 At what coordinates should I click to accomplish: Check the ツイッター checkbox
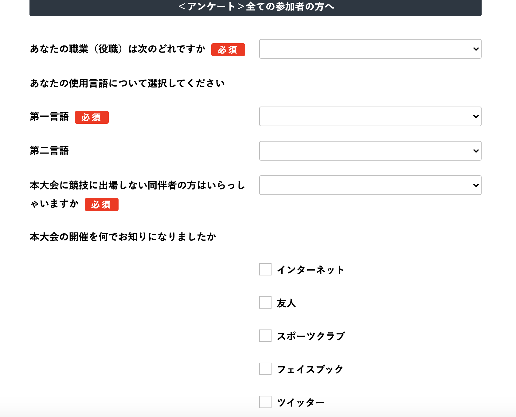265,402
